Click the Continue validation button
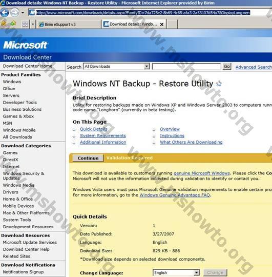This screenshot has width=272, height=277. [x=88, y=158]
